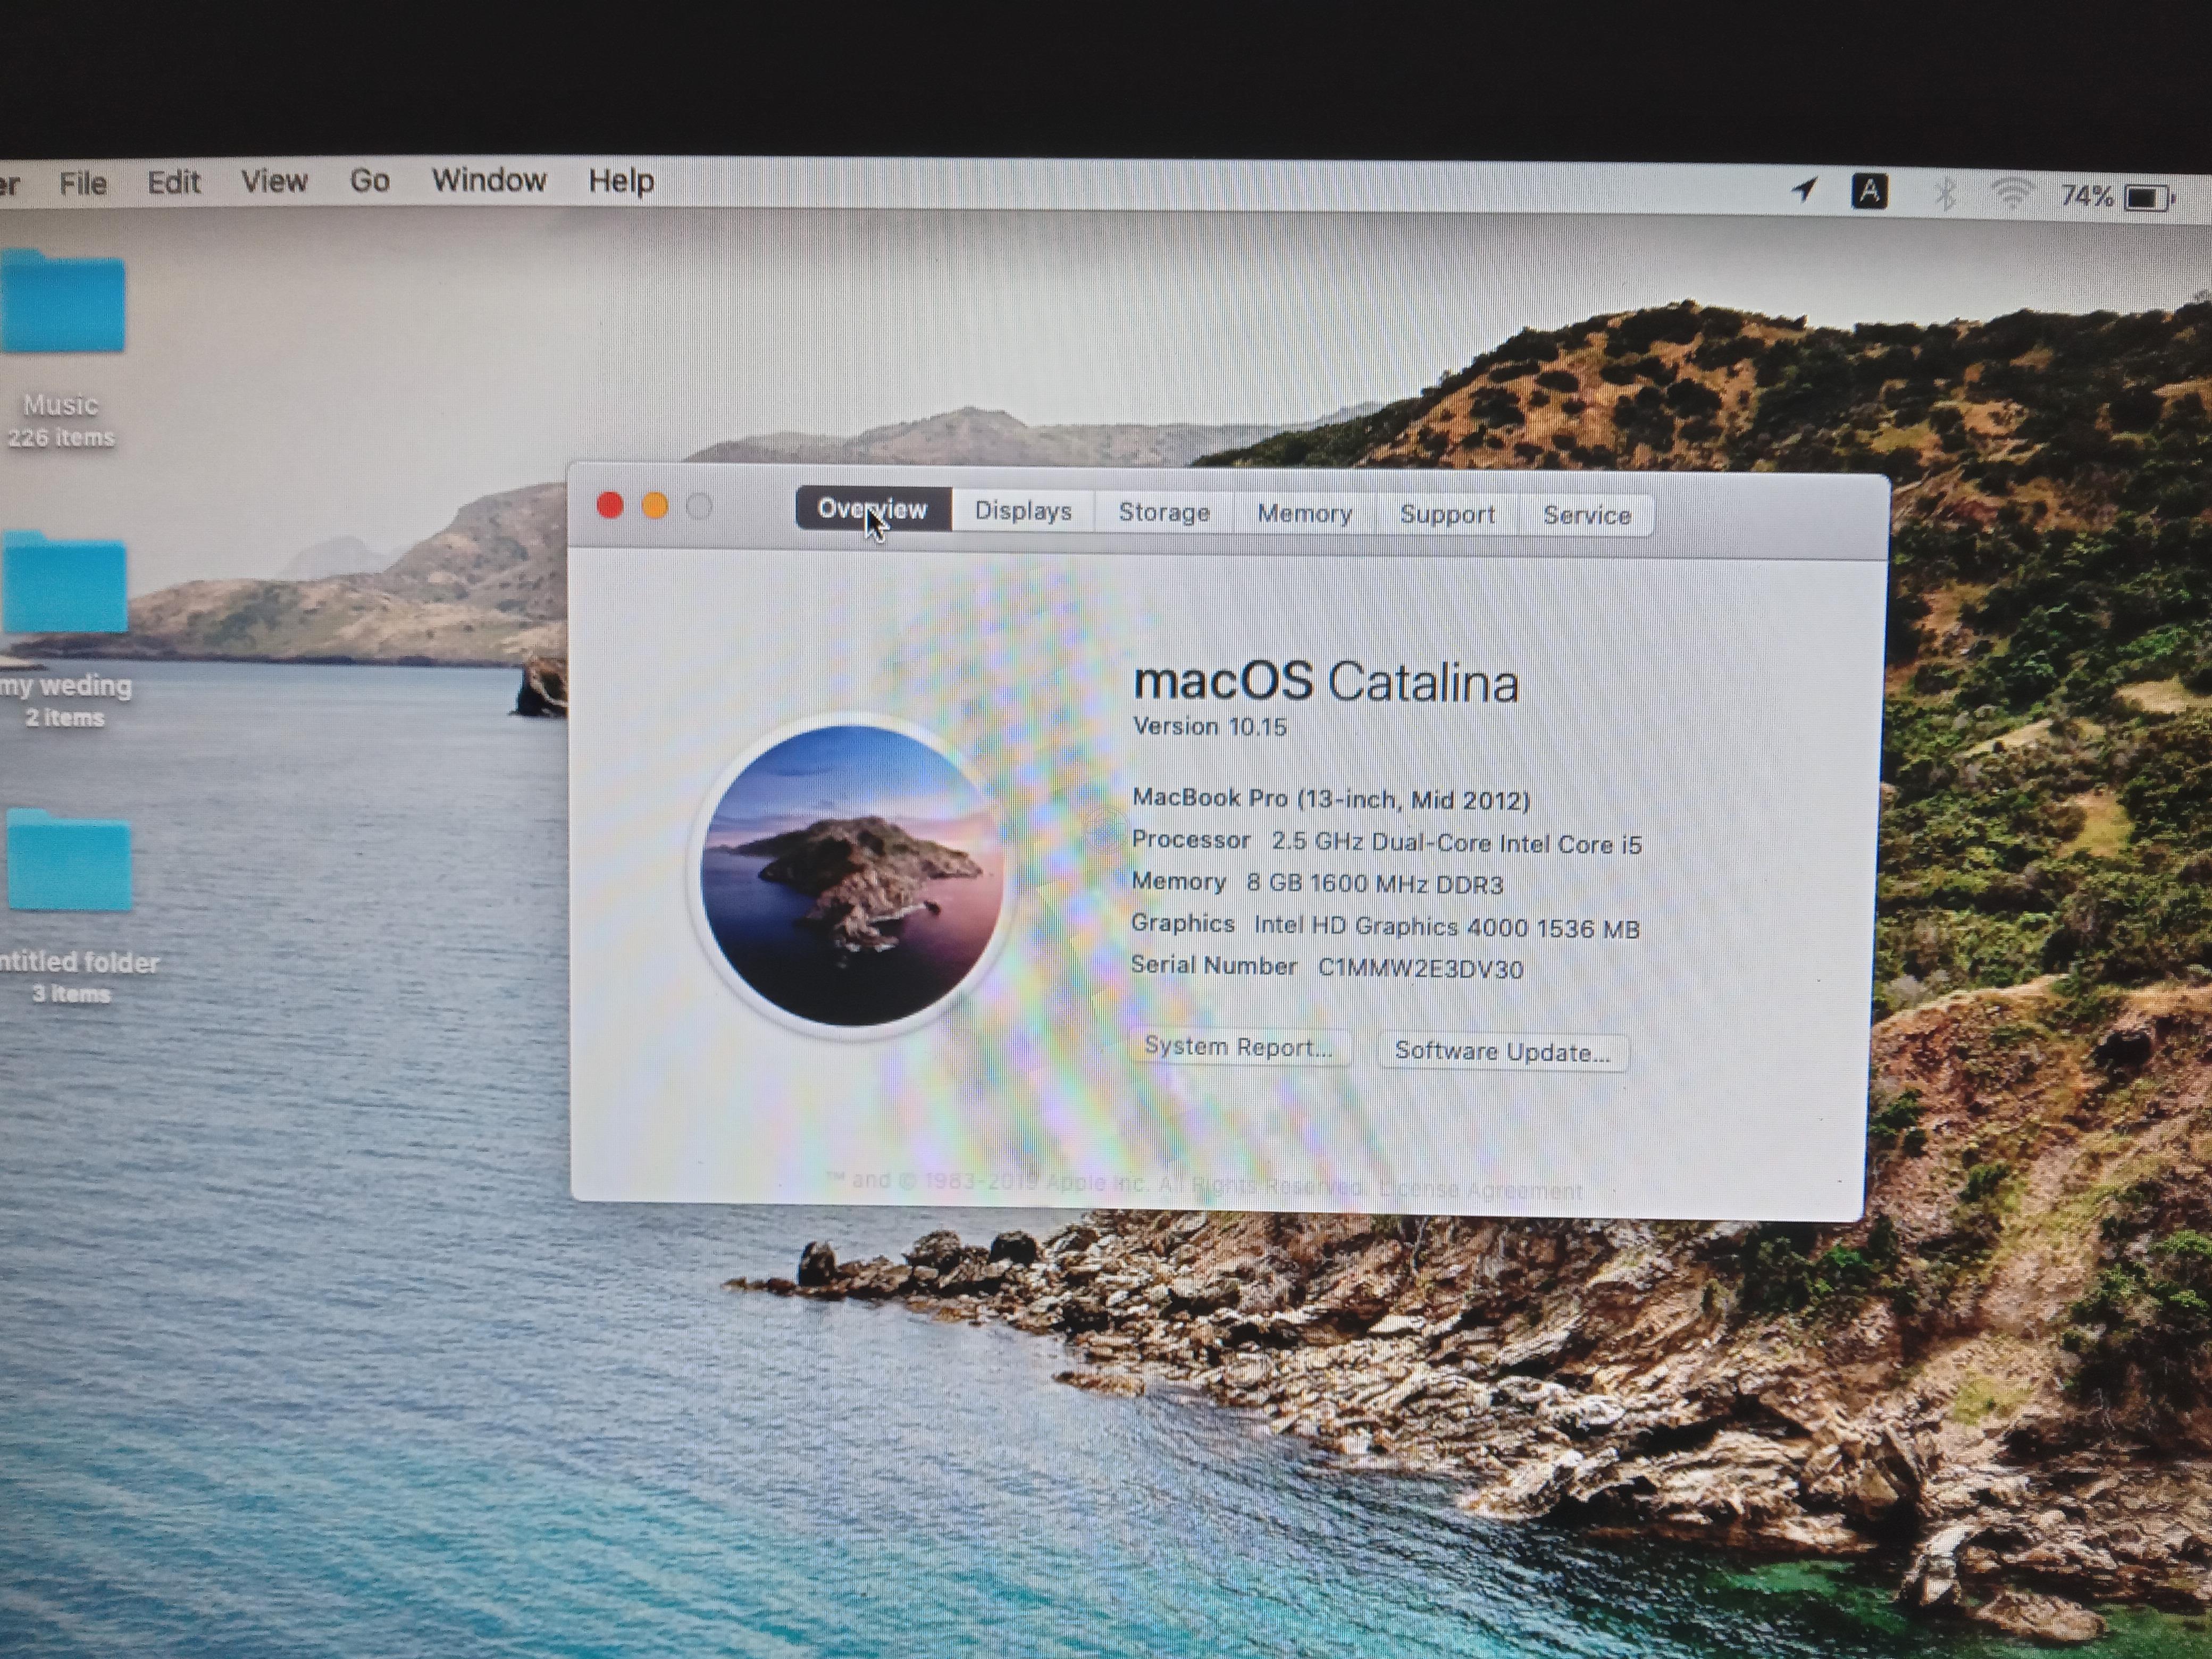
Task: Open the Memory tab
Action: pyautogui.click(x=1304, y=513)
